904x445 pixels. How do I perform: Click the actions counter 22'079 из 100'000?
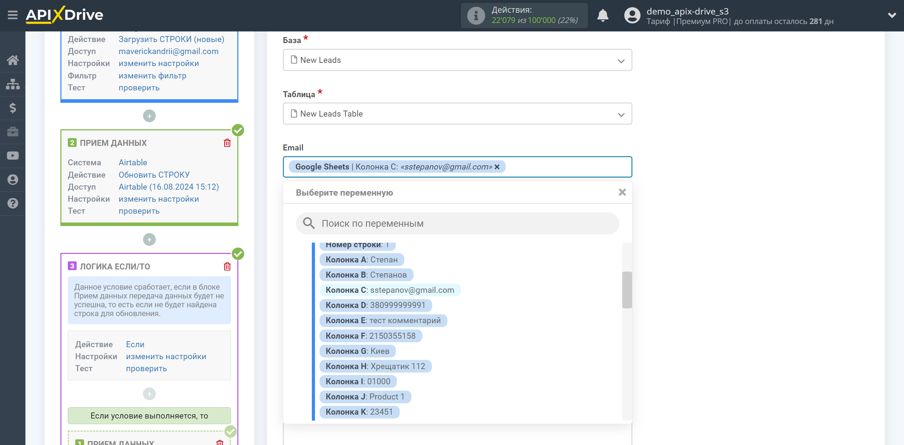pos(535,20)
